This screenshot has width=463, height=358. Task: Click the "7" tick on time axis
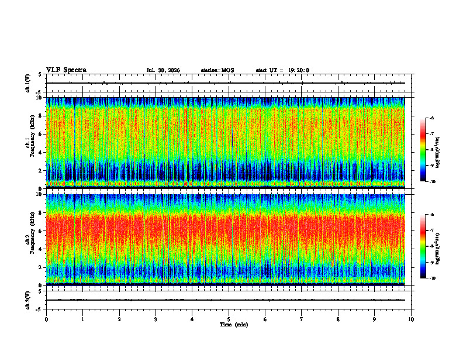pyautogui.click(x=302, y=319)
